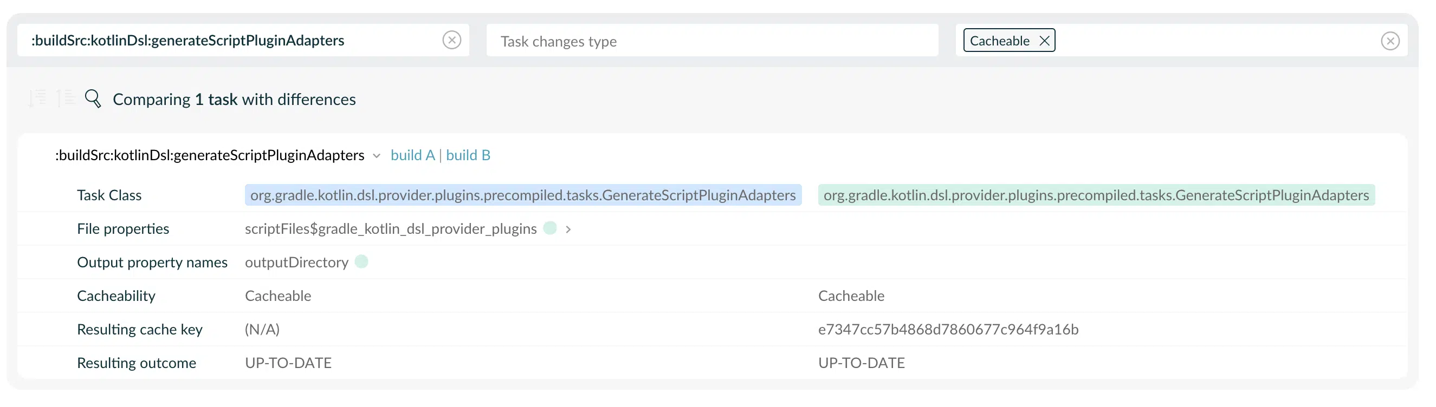The image size is (1436, 407).
Task: Click green dot beside outputDirectory
Action: (x=361, y=261)
